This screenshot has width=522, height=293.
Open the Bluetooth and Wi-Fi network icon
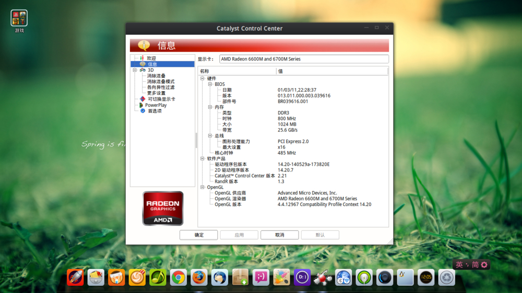343,277
